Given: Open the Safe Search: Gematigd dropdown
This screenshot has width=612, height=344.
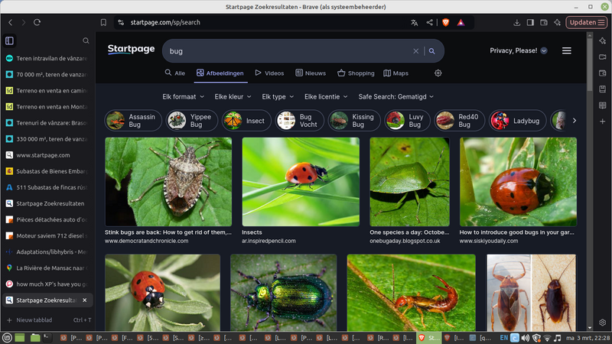Looking at the screenshot, I should tap(396, 97).
